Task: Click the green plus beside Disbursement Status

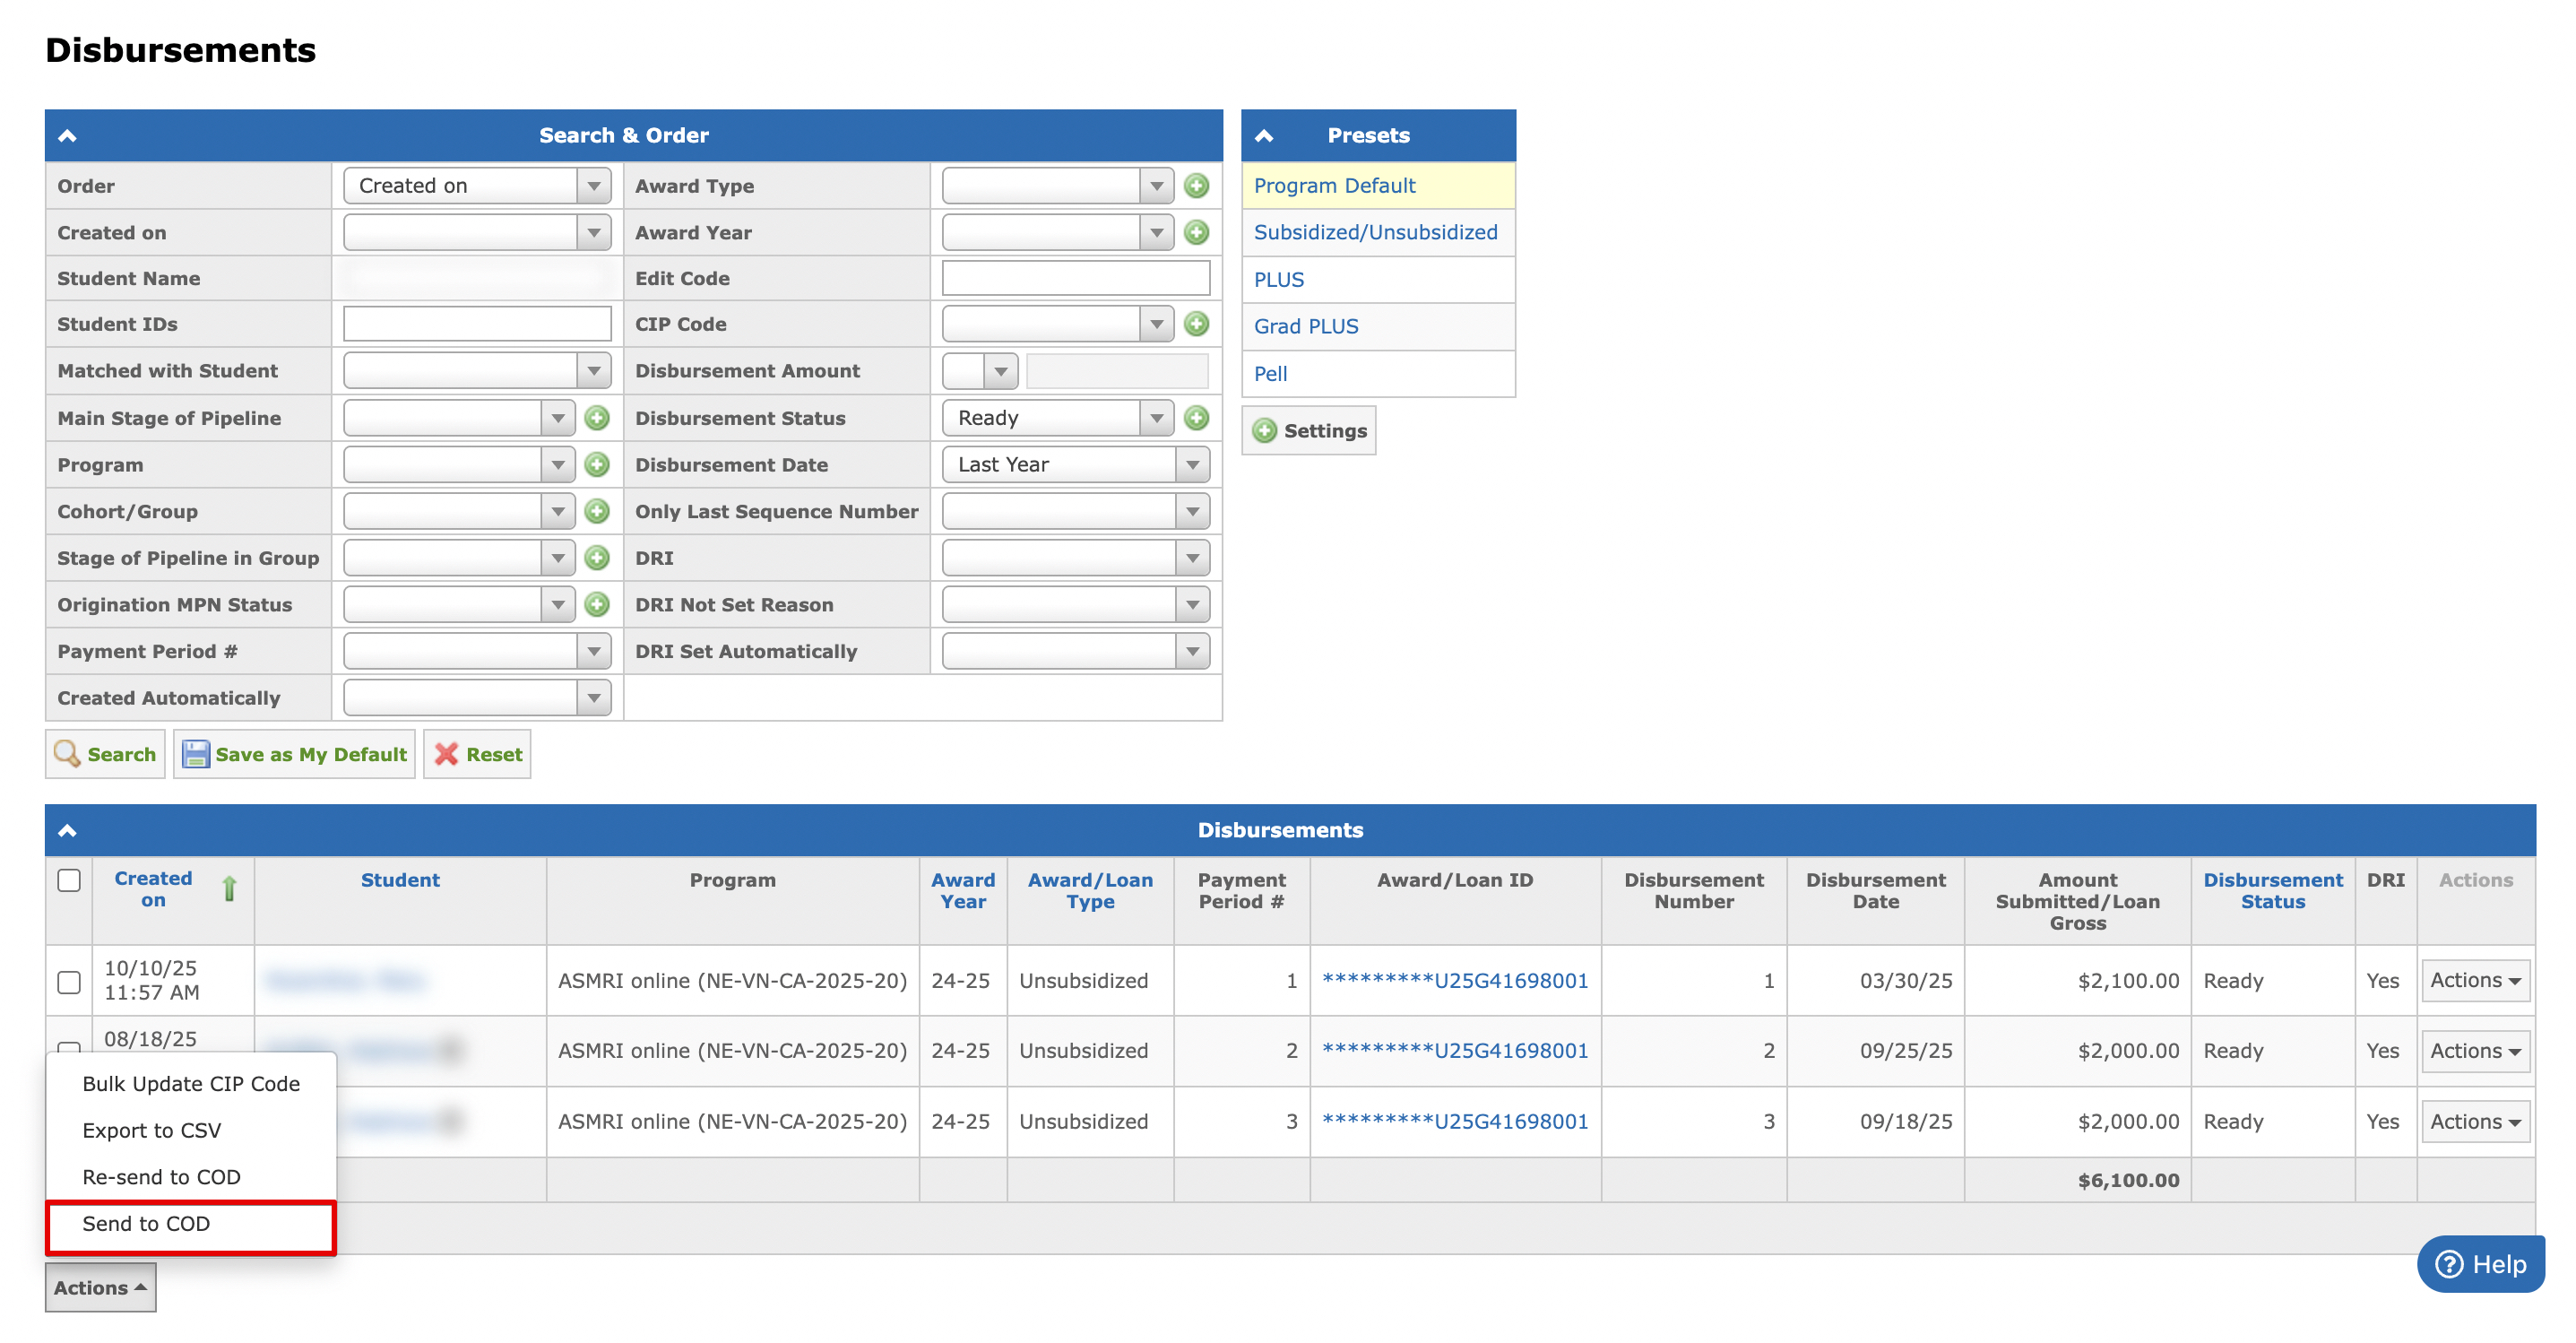Action: click(1196, 418)
